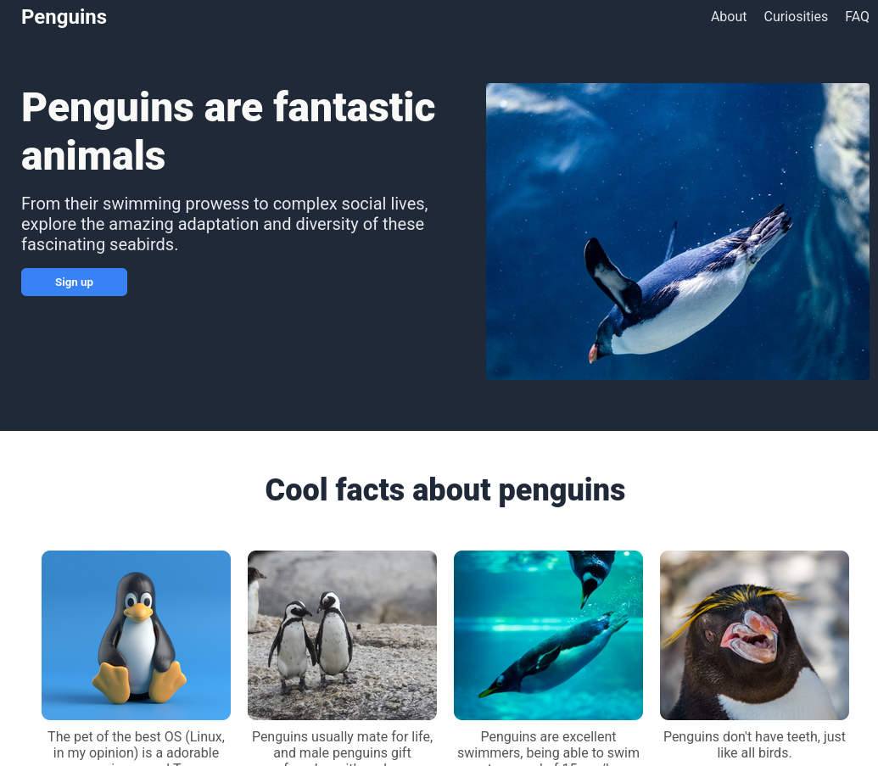Select the hero swimming penguin photo

(678, 232)
